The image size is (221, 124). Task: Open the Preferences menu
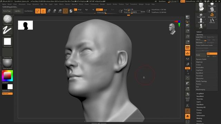point(94,4)
